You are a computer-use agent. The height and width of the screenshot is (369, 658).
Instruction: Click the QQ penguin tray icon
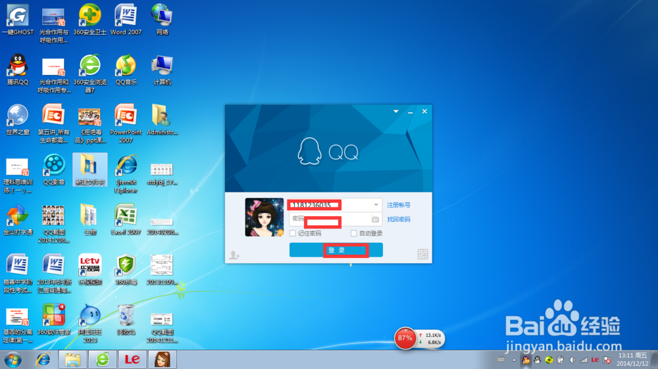(537, 360)
